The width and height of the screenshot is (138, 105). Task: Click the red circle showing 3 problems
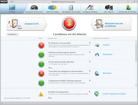69,23
